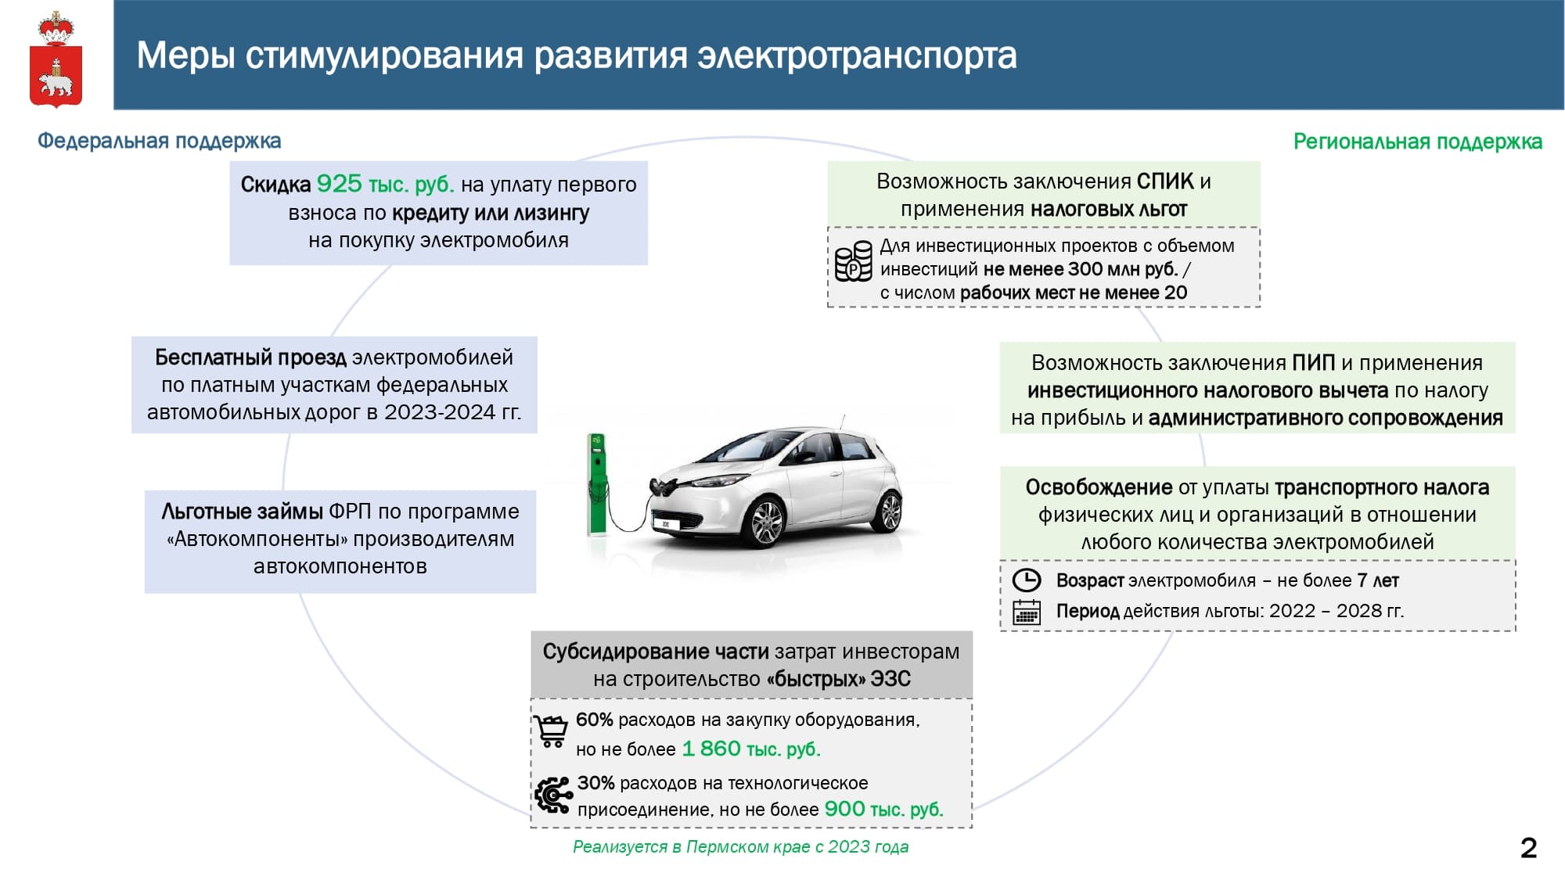Click the gear circuit technology icon
This screenshot has height=880, width=1565.
pyautogui.click(x=553, y=796)
